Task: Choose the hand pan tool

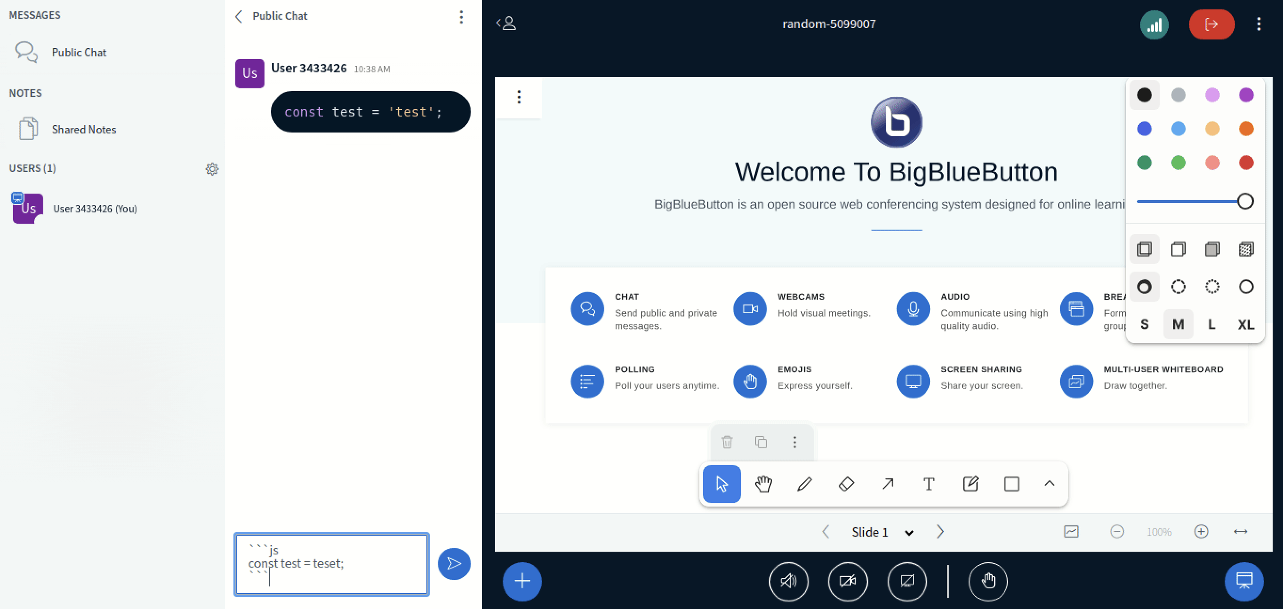Action: point(763,484)
